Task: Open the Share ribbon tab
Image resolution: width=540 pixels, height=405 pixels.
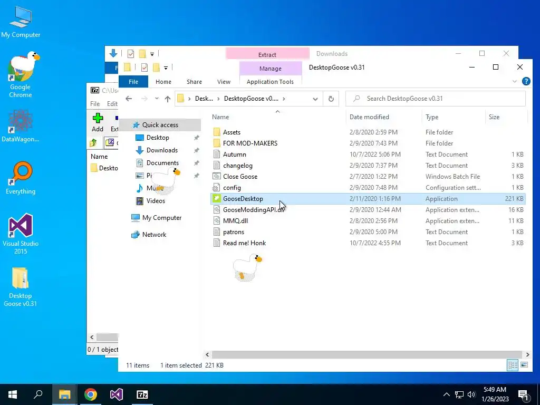Action: coord(194,82)
